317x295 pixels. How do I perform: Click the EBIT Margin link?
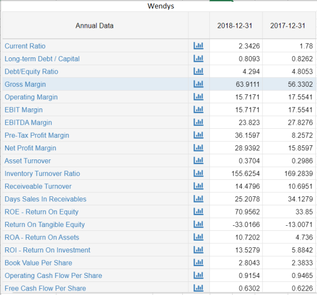point(24,110)
